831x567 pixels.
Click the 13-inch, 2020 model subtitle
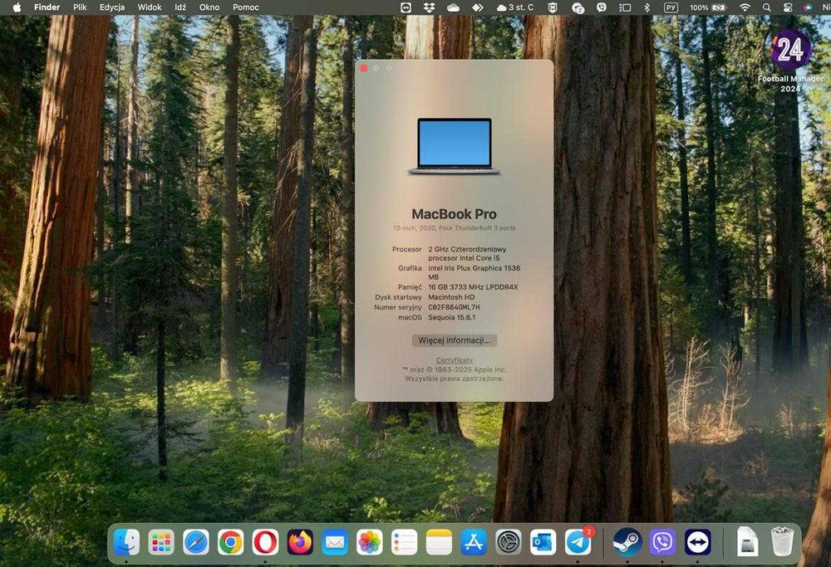(455, 228)
